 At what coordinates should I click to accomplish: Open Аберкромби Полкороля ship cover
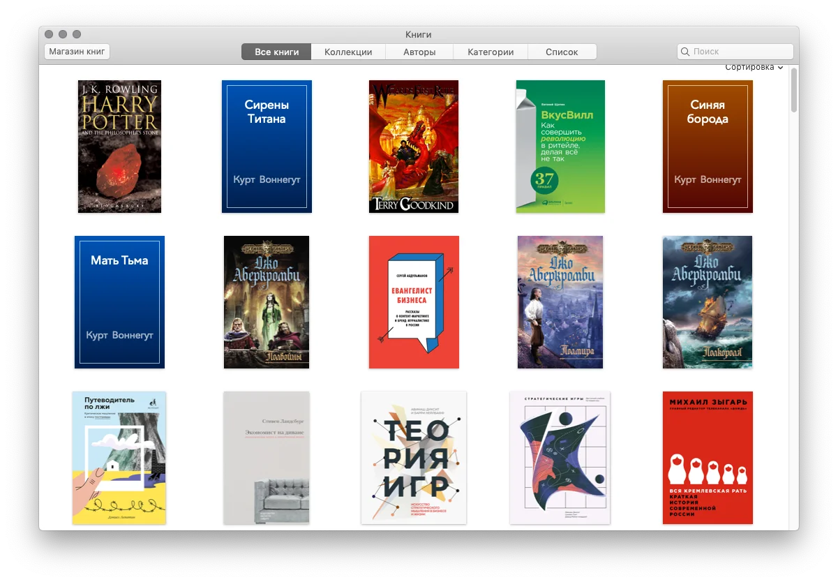708,302
